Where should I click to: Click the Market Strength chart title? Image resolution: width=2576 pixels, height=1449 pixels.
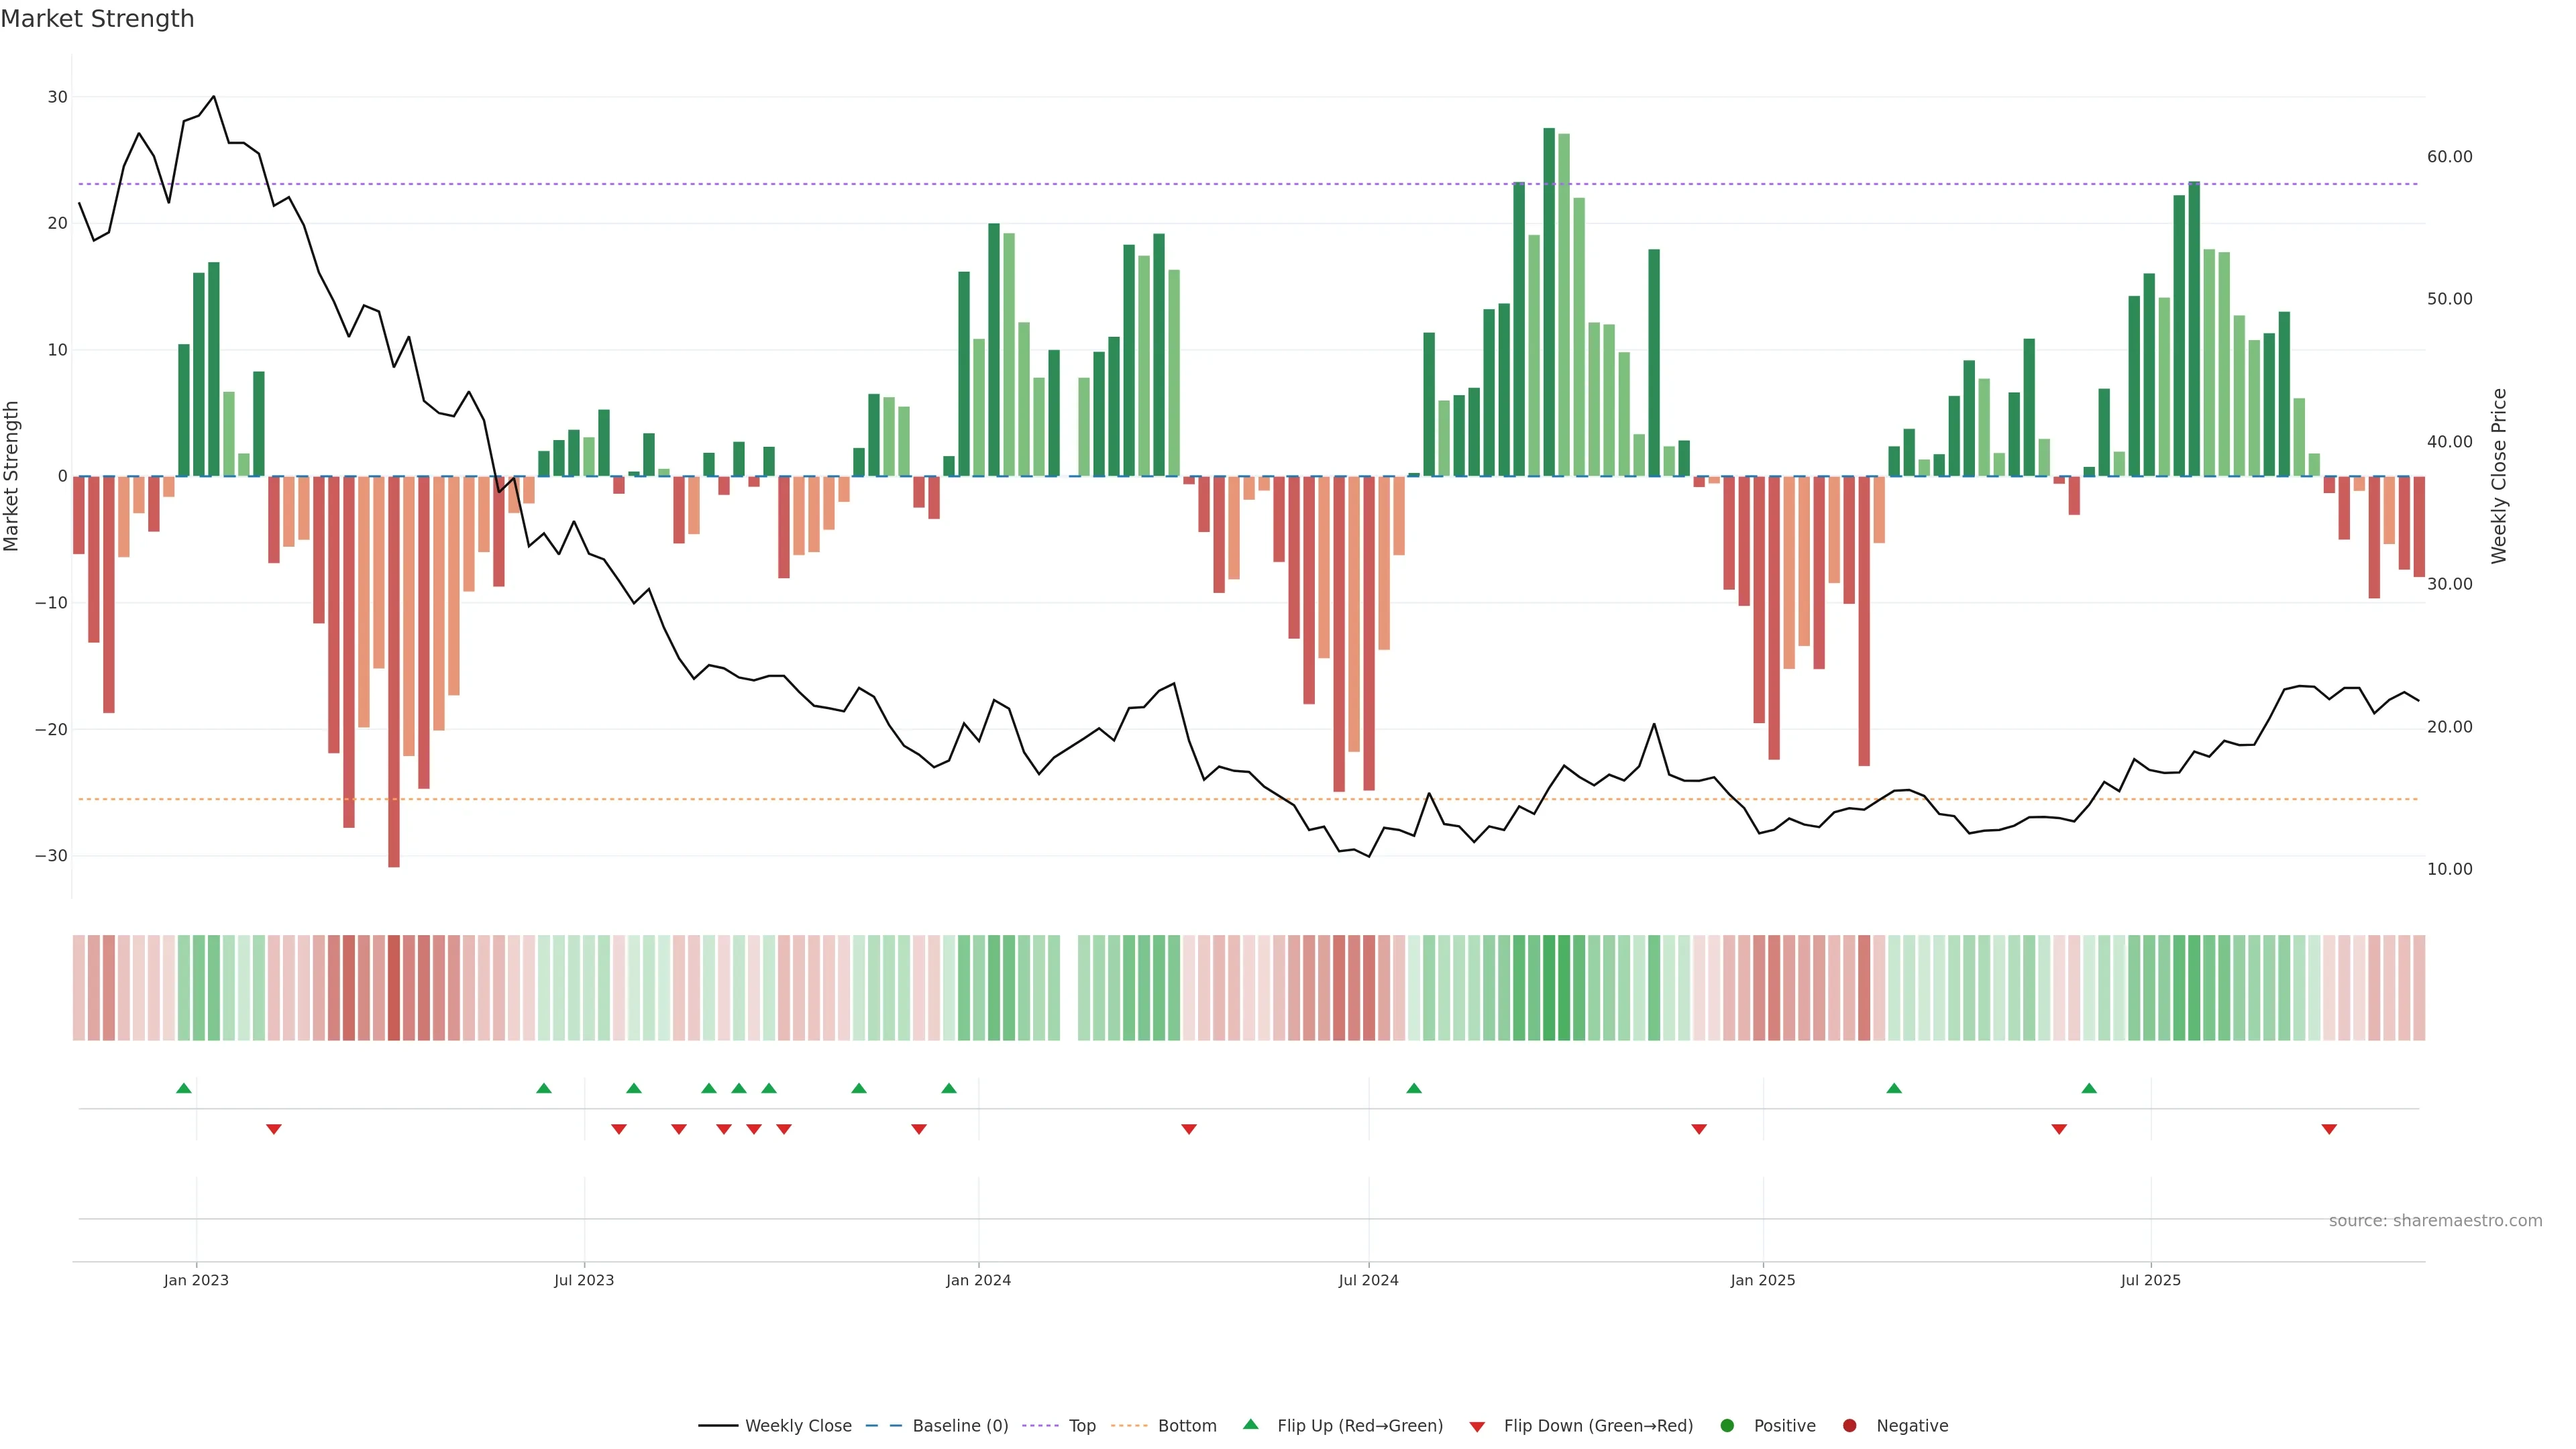pos(97,19)
